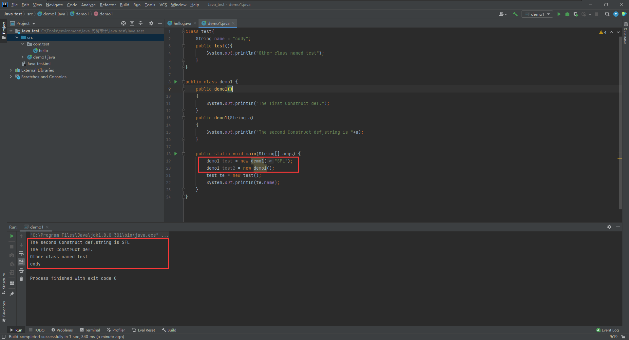The width and height of the screenshot is (629, 340).
Task: Open the Navigate menu
Action: (54, 5)
